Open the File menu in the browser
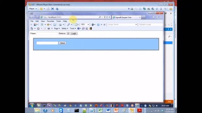Viewport: 202px width, 113px height. coord(32,21)
